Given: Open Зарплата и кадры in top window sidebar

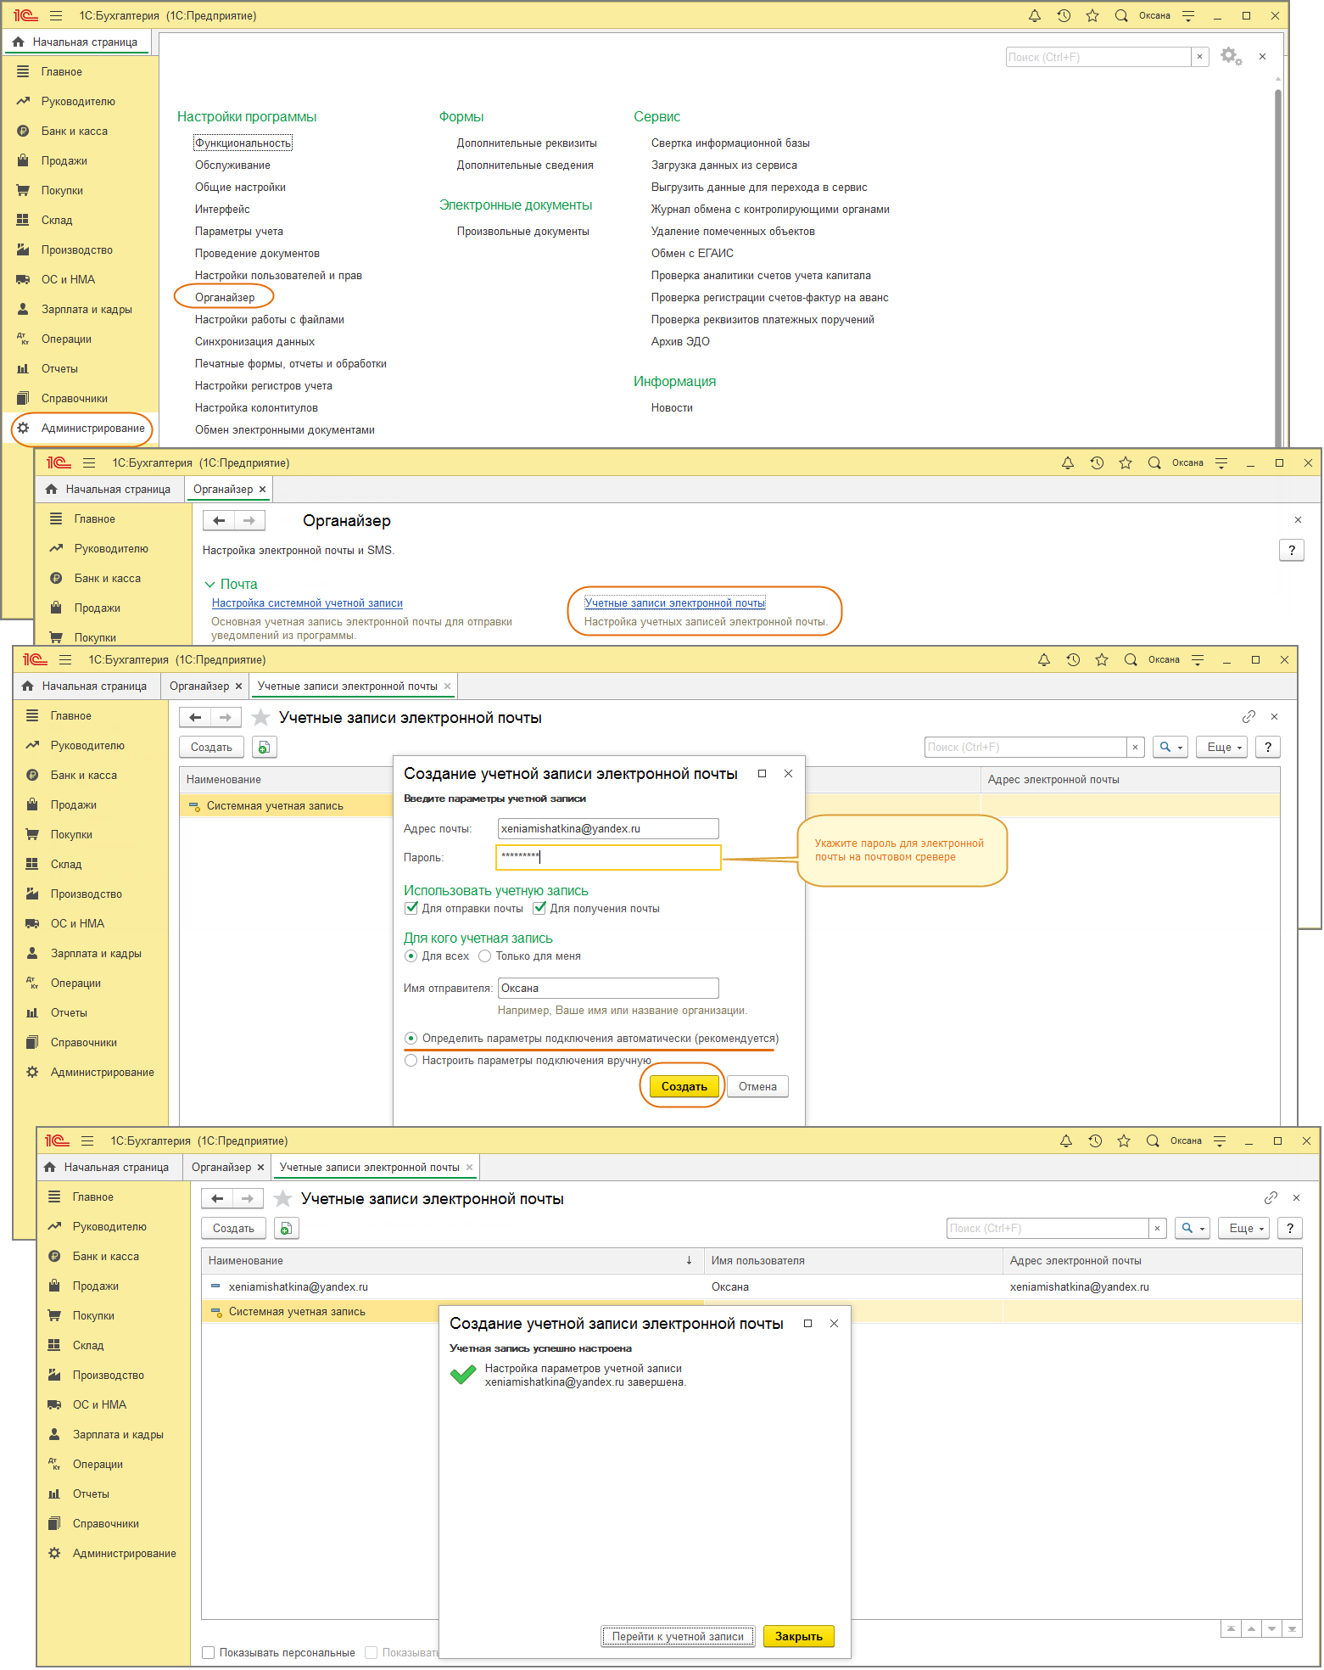Looking at the screenshot, I should [x=87, y=309].
